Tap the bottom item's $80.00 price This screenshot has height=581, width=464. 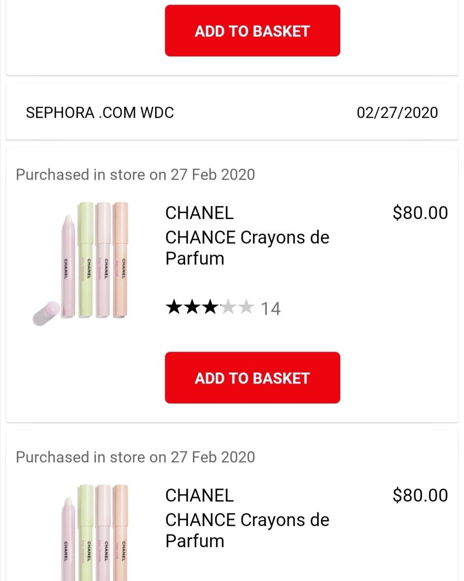coord(420,495)
